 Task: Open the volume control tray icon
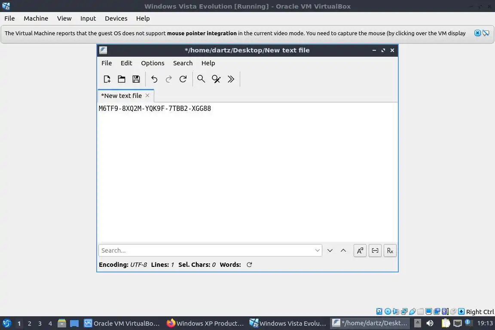[430, 323]
